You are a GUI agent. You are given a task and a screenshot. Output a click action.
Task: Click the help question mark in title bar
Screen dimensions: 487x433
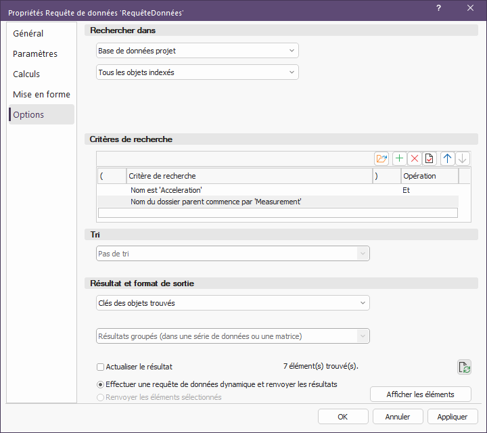439,9
